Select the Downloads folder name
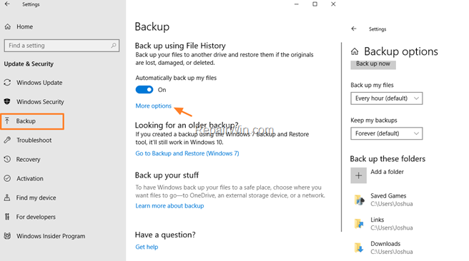This screenshot has height=261, width=469. pyautogui.click(x=385, y=244)
